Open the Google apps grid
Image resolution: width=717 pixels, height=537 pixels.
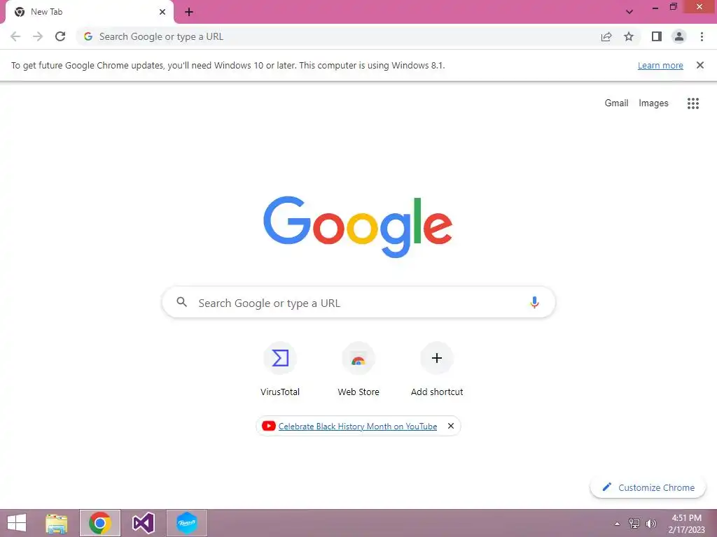pyautogui.click(x=693, y=103)
